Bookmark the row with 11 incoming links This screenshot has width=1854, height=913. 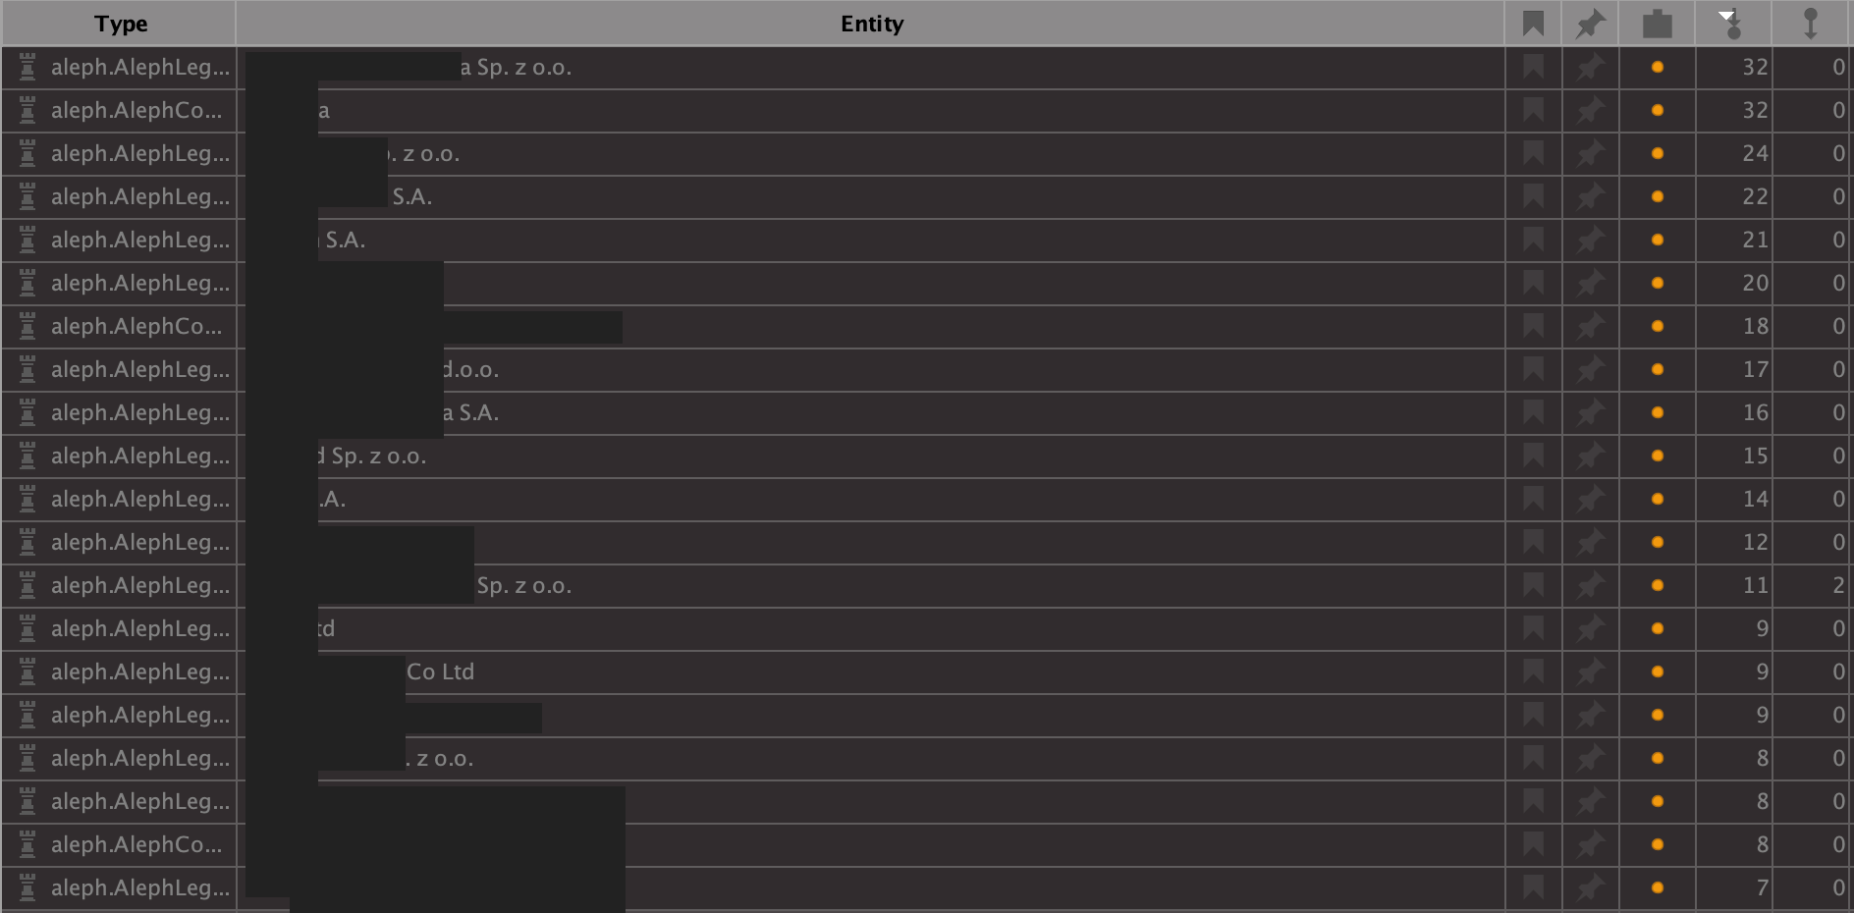click(x=1533, y=585)
